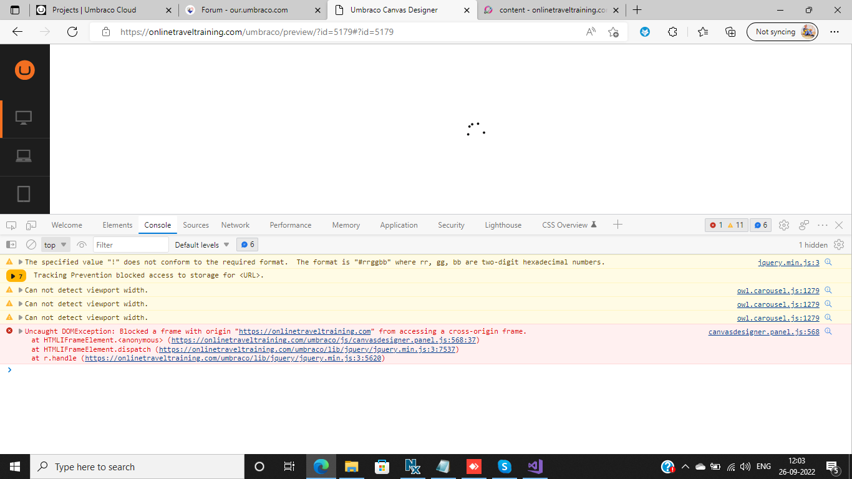The image size is (852, 479).
Task: Open the Performance tab
Action: [291, 225]
